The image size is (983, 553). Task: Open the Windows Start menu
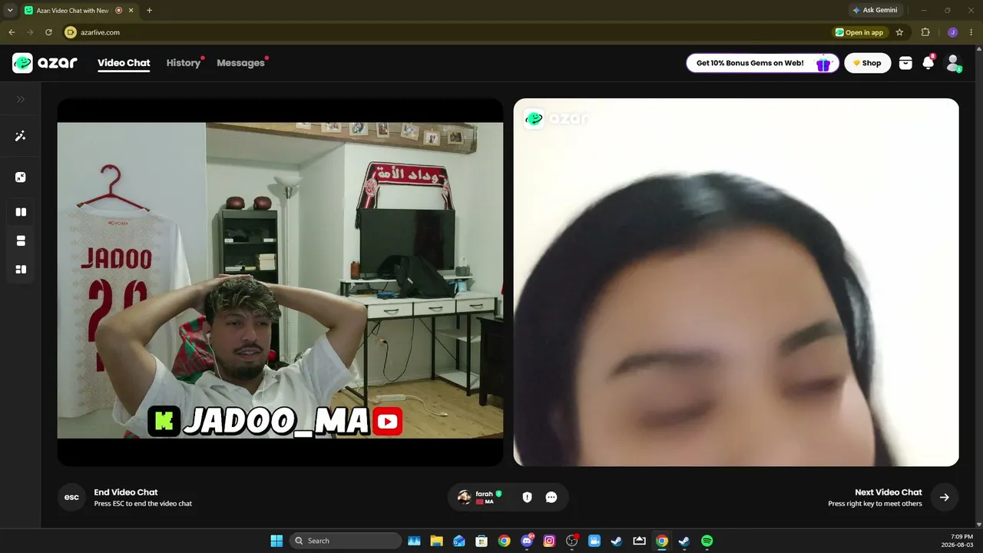click(x=276, y=541)
